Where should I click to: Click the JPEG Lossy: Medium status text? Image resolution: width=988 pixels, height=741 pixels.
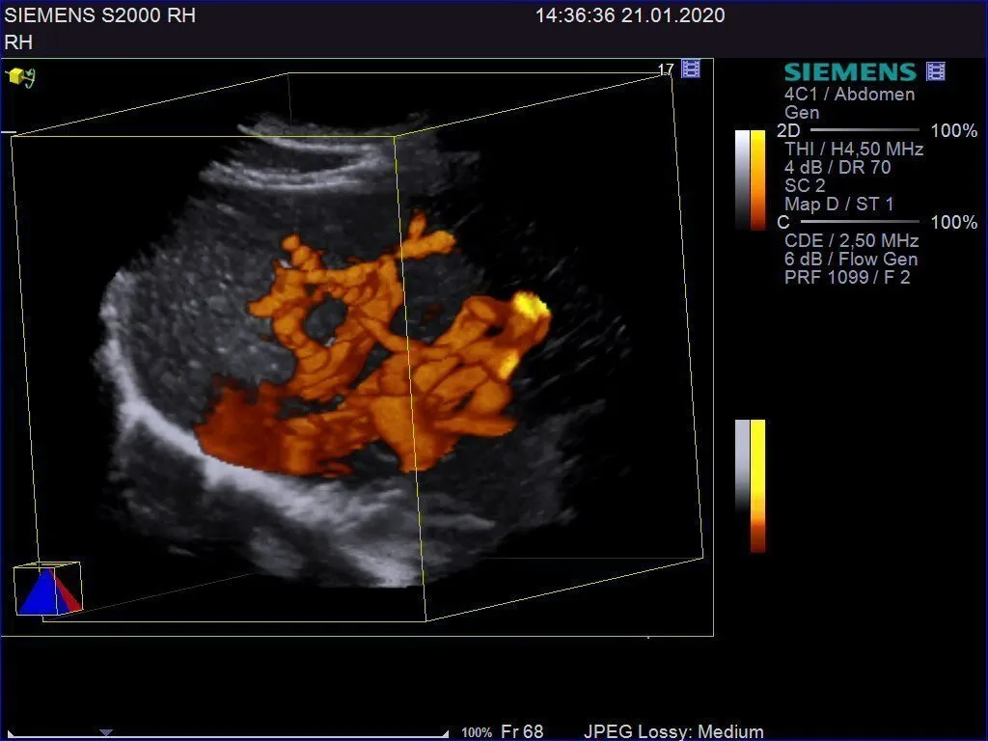[x=673, y=732]
